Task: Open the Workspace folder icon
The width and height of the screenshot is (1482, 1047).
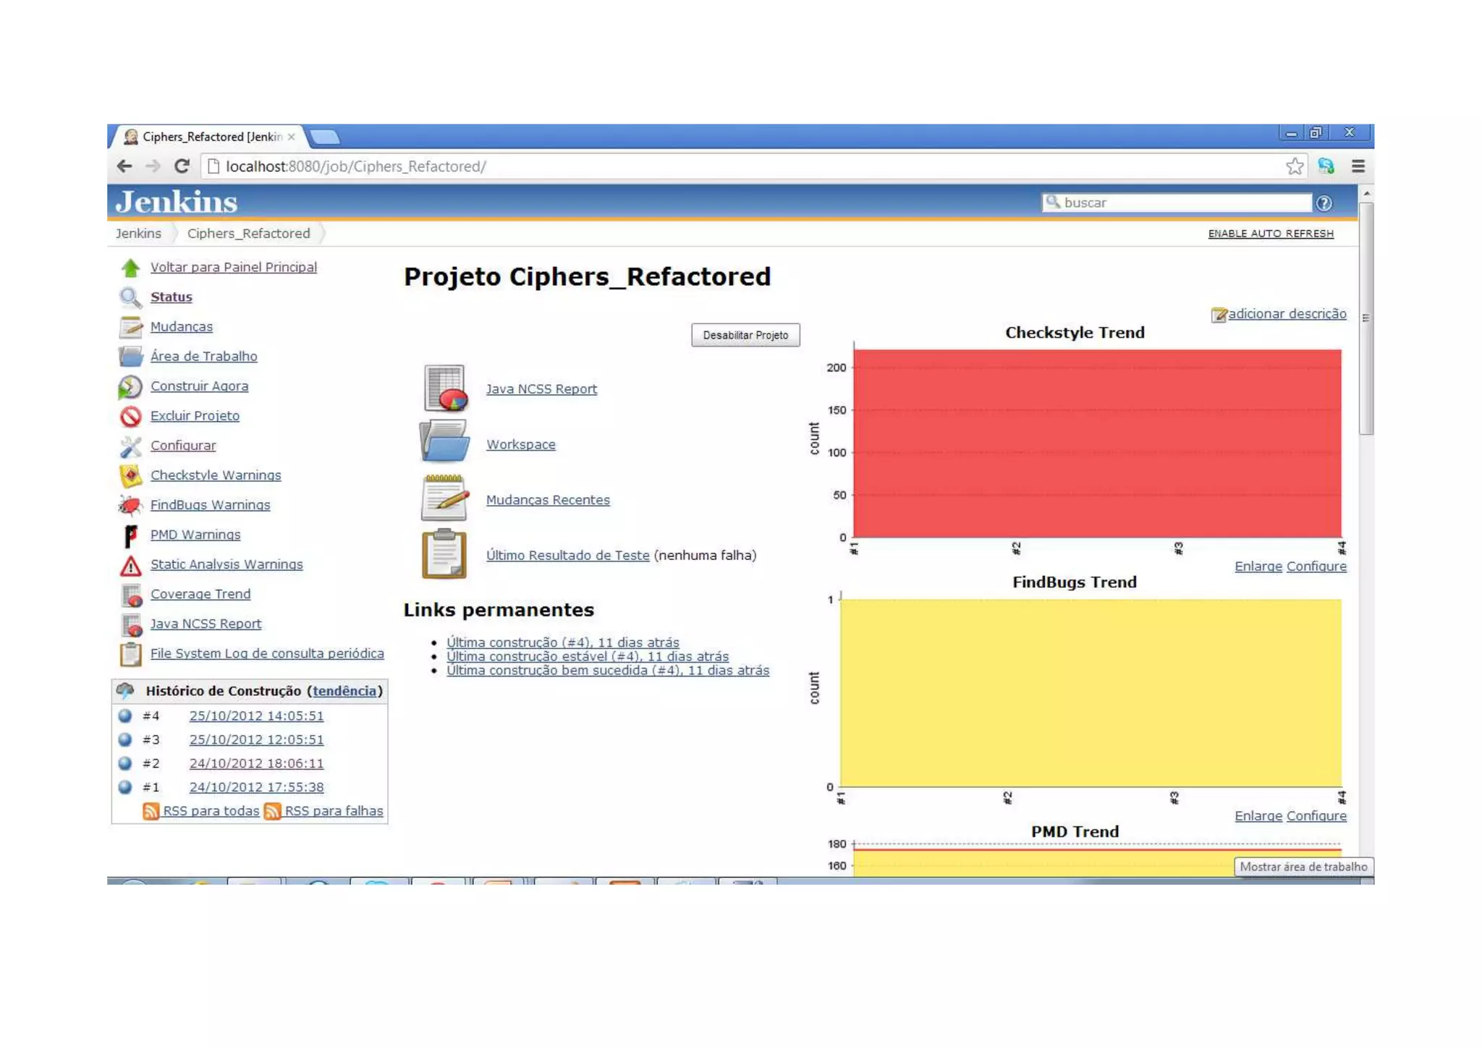Action: 444,441
